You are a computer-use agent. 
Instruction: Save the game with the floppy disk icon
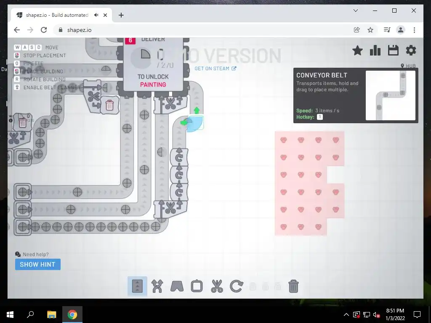click(393, 50)
